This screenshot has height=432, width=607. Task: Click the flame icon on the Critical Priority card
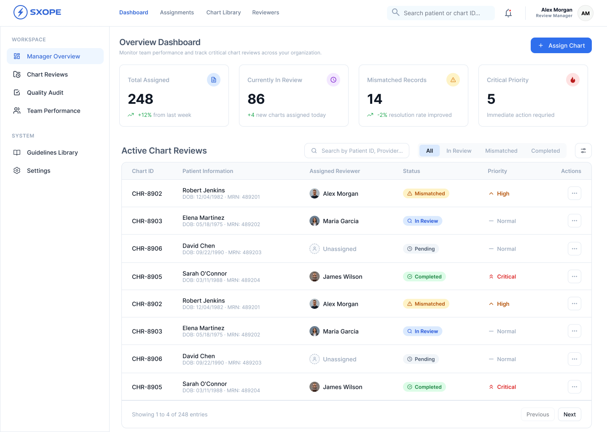pos(573,80)
